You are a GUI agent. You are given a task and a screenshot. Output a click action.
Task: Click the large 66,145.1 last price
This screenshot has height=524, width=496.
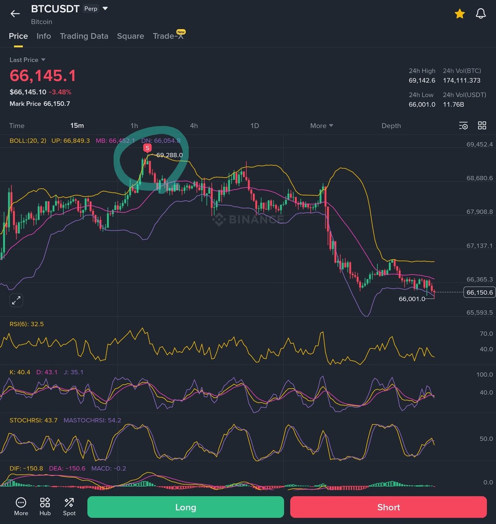[x=43, y=76]
